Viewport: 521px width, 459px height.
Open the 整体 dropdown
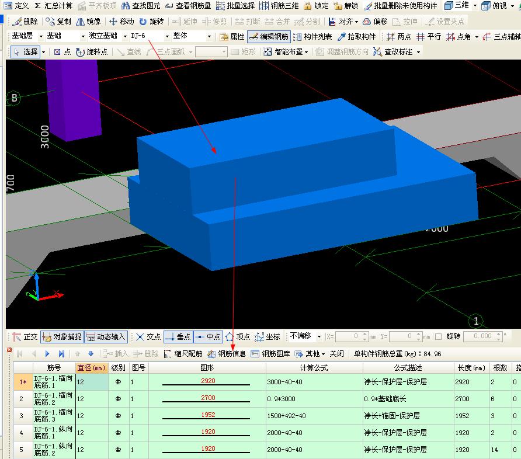(x=209, y=36)
